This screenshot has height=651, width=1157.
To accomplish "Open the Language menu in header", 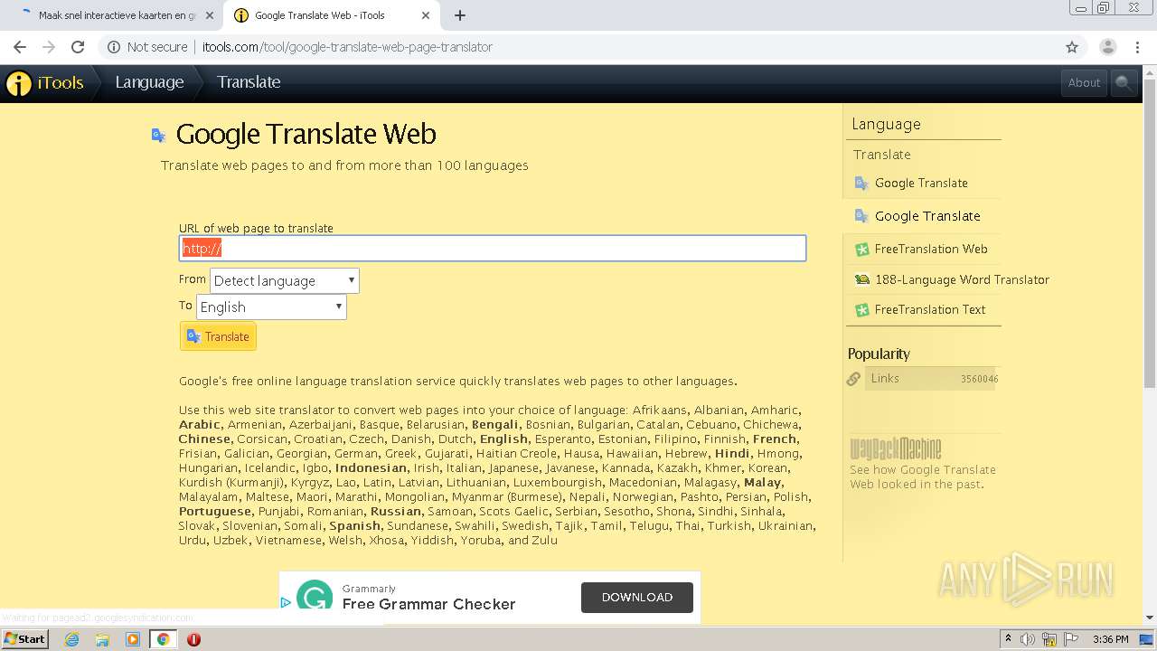I will coord(149,82).
